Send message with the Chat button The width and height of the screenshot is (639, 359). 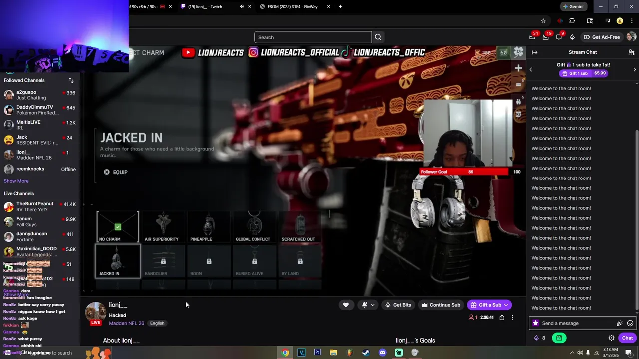click(627, 338)
